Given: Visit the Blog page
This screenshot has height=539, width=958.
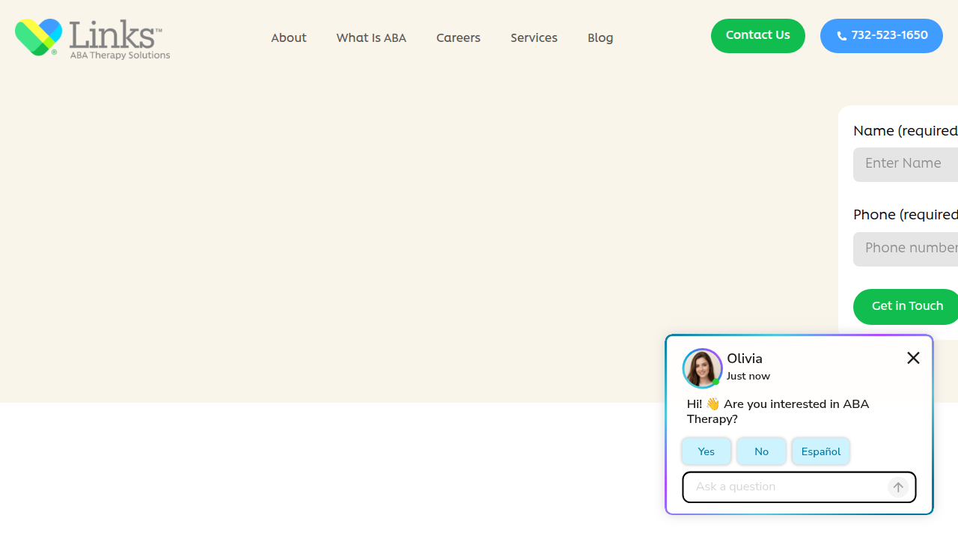Looking at the screenshot, I should 600,38.
